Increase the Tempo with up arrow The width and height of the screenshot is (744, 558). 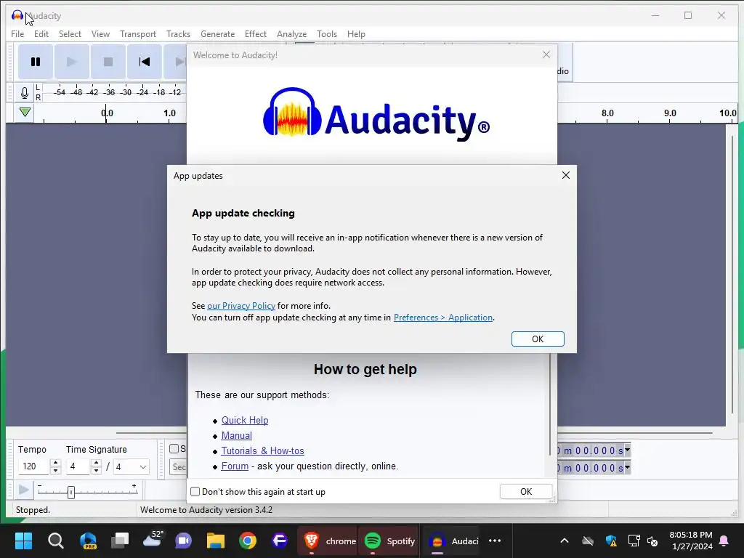(x=55, y=463)
